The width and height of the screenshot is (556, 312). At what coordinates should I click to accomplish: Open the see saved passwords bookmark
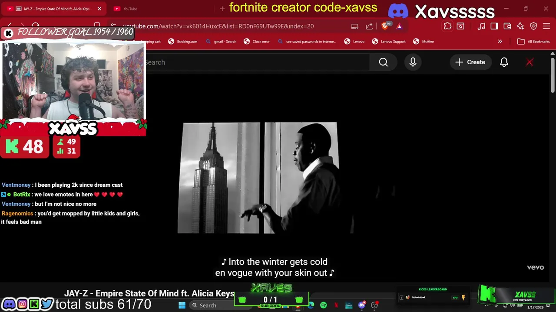[307, 42]
